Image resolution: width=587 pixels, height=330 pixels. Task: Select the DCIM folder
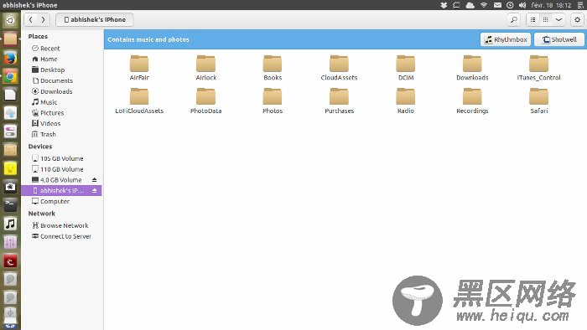(406, 68)
